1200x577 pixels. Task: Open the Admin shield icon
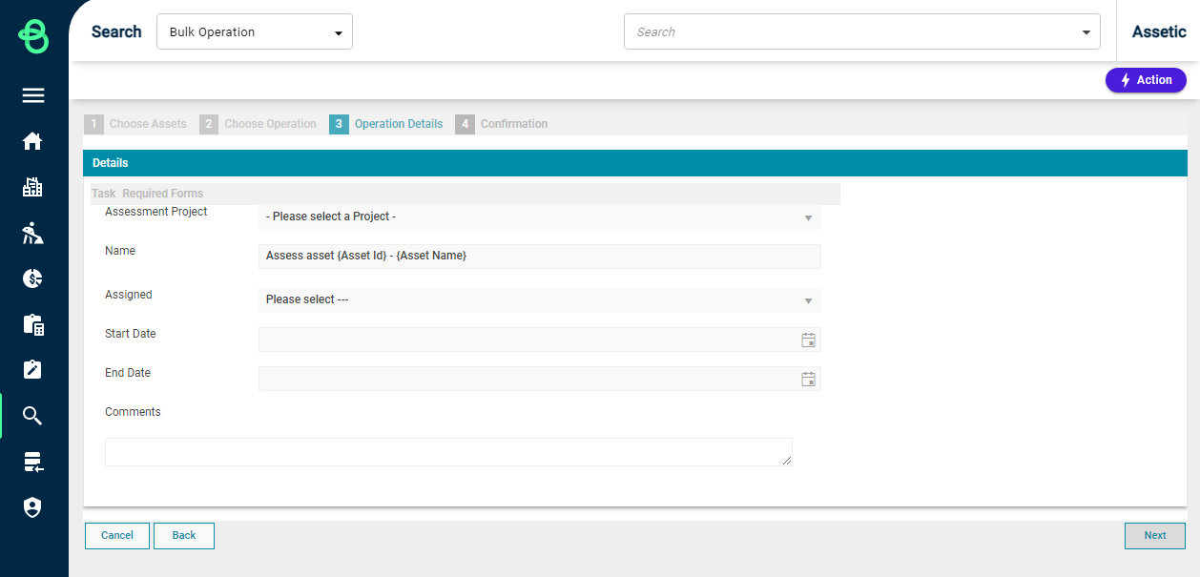point(33,507)
